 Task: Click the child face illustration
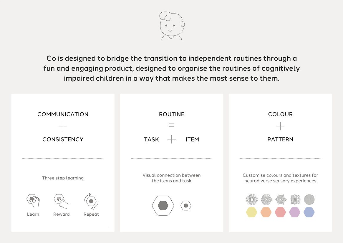pyautogui.click(x=171, y=26)
